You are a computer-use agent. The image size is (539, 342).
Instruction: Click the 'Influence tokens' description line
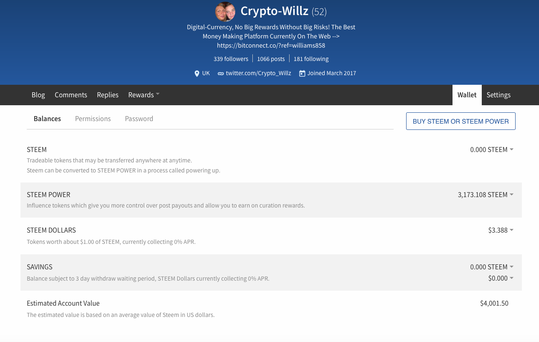(x=166, y=205)
